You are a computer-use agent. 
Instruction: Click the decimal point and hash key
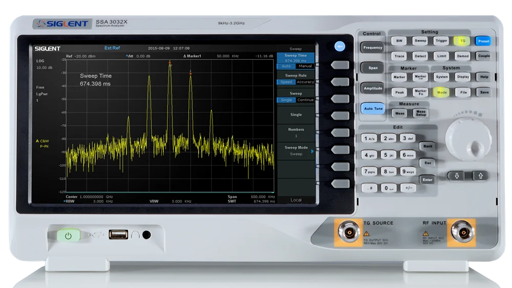point(369,188)
